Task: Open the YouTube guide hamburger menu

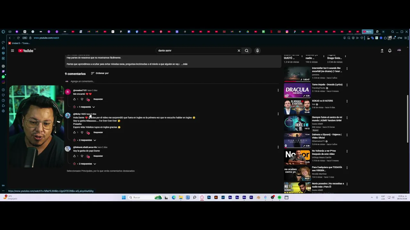Action: click(x=12, y=50)
